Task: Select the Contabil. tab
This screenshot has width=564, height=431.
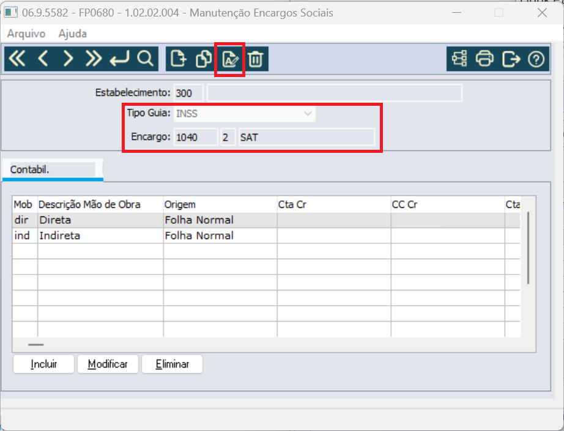Action: pos(53,170)
